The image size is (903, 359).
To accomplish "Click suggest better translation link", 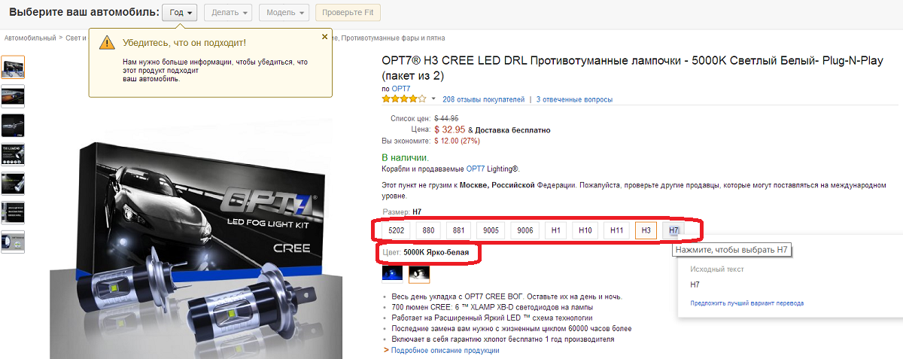I will click(746, 303).
